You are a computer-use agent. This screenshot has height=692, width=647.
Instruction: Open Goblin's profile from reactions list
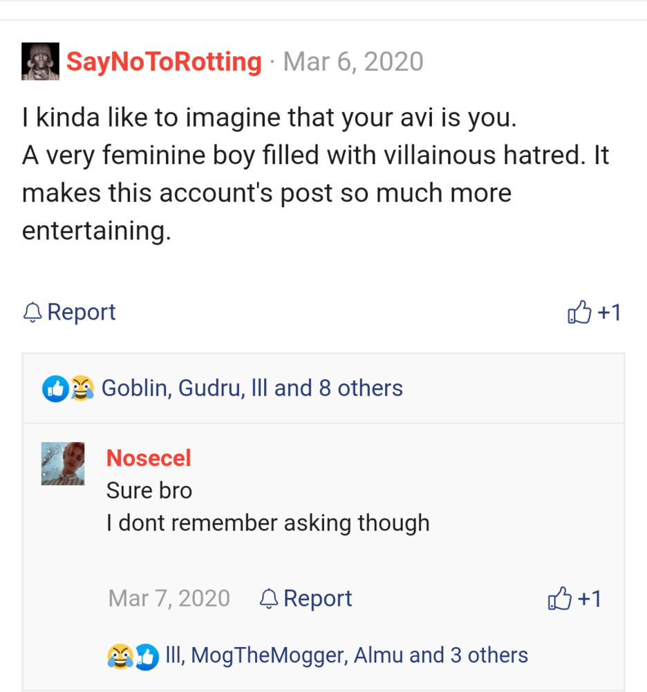tap(134, 388)
